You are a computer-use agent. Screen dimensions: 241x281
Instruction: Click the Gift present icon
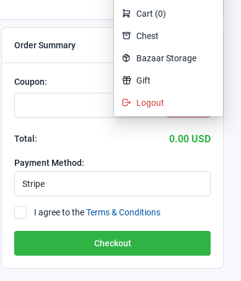[126, 80]
